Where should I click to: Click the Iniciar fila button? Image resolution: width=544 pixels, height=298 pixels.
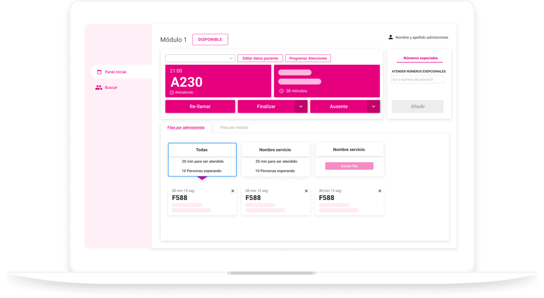point(349,166)
